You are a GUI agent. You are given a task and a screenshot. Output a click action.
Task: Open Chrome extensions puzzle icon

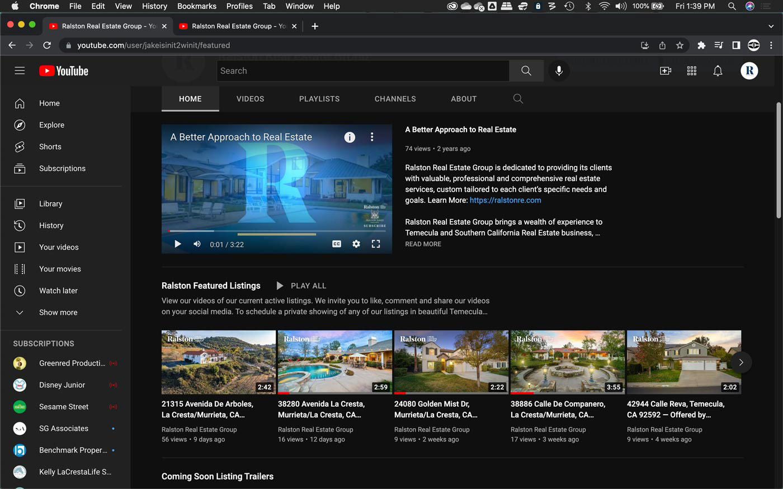[x=701, y=45]
